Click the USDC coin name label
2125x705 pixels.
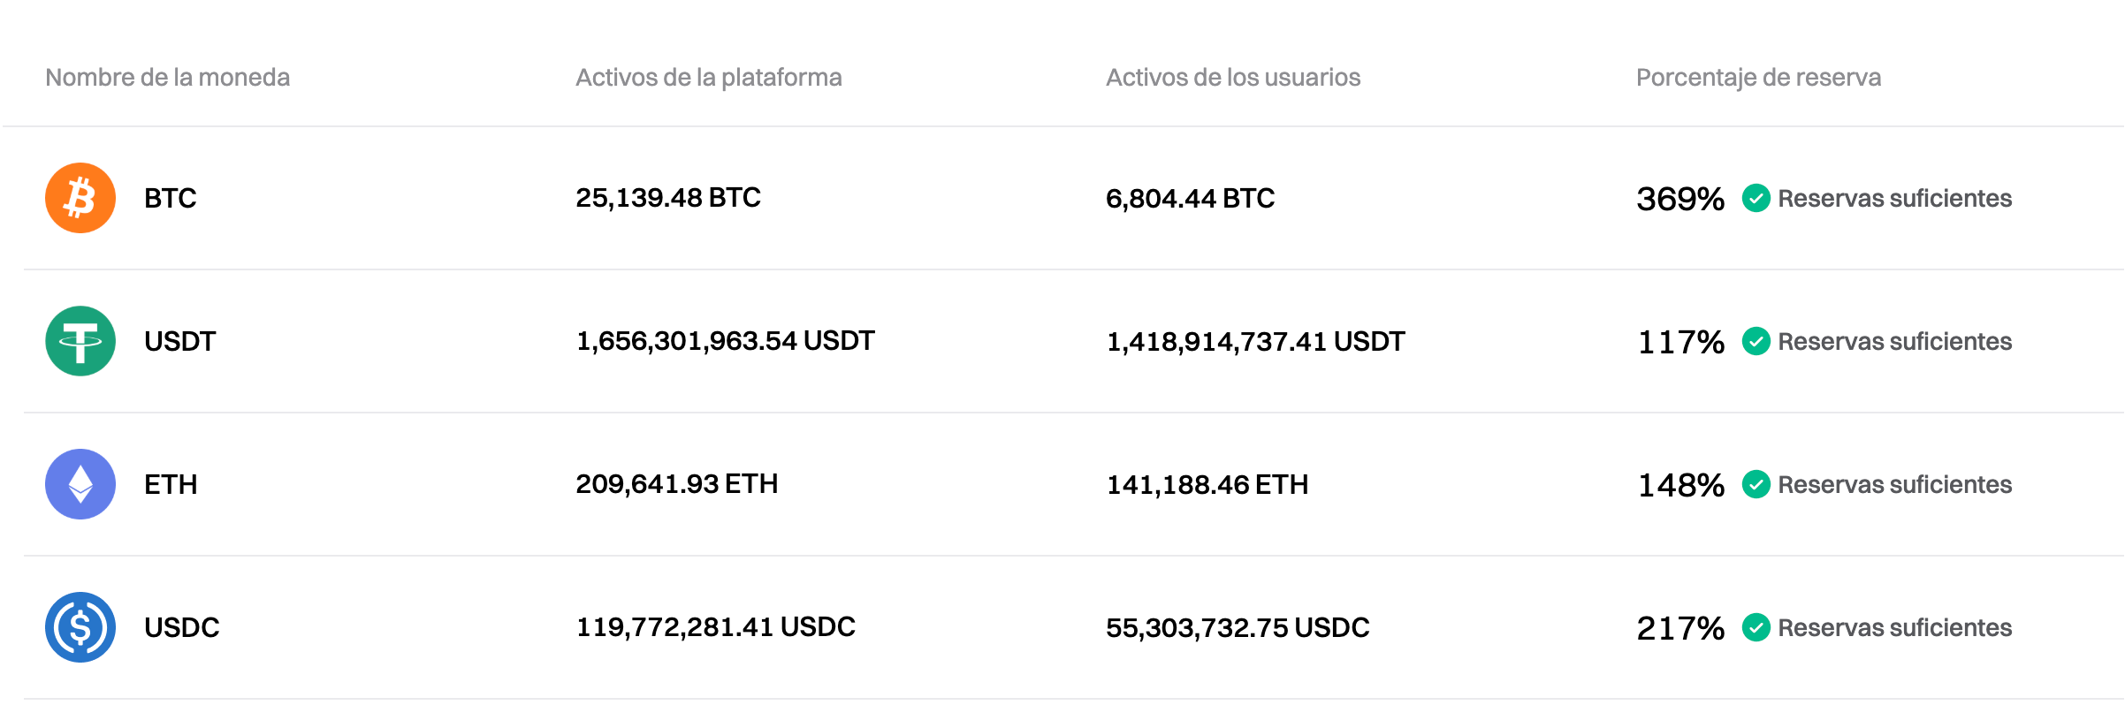[181, 627]
